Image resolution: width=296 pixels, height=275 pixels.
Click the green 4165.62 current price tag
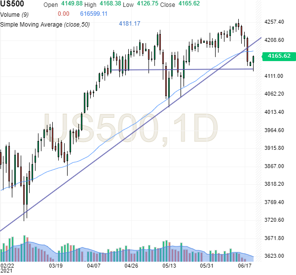pyautogui.click(x=280, y=57)
